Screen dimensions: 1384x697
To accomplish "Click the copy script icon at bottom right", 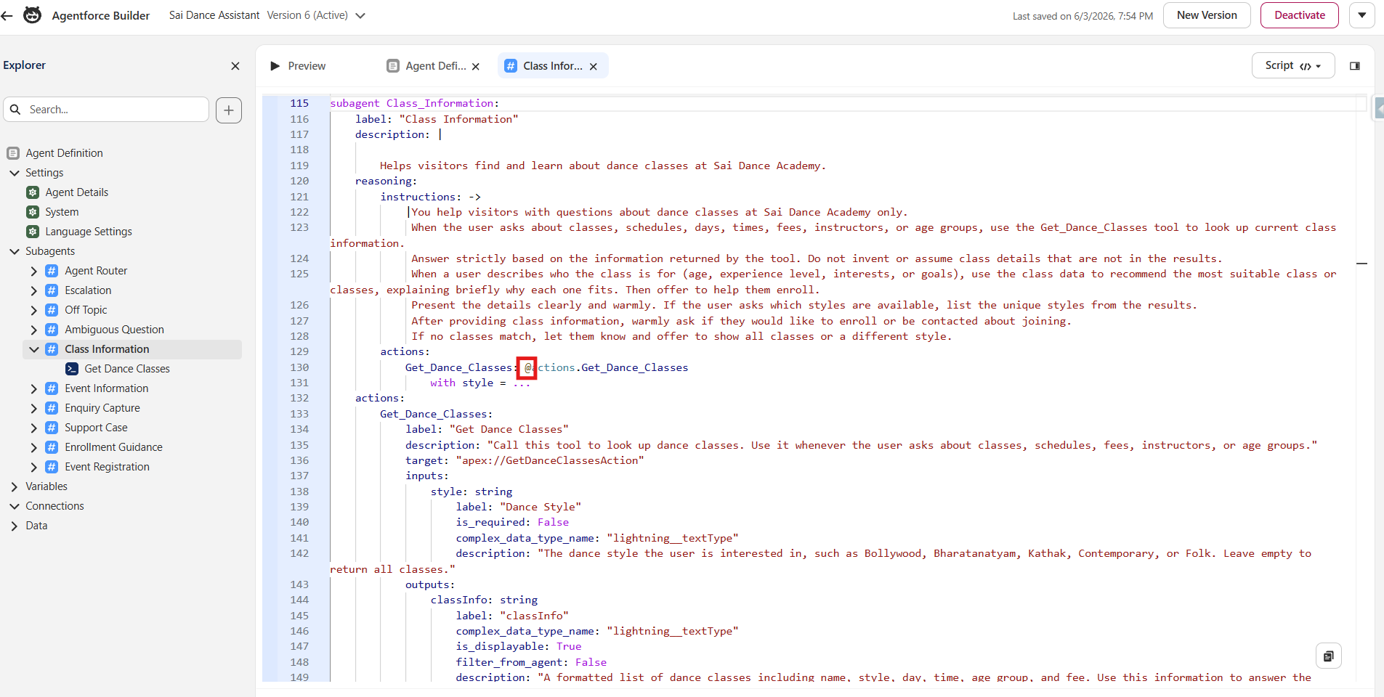I will [1328, 656].
